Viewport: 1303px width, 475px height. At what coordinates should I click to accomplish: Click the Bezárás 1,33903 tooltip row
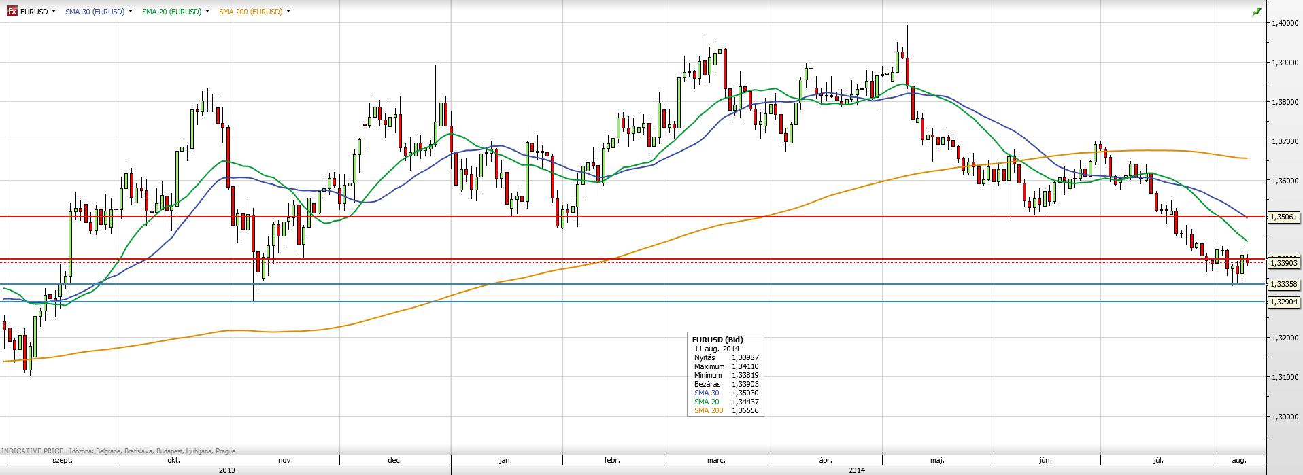point(726,384)
